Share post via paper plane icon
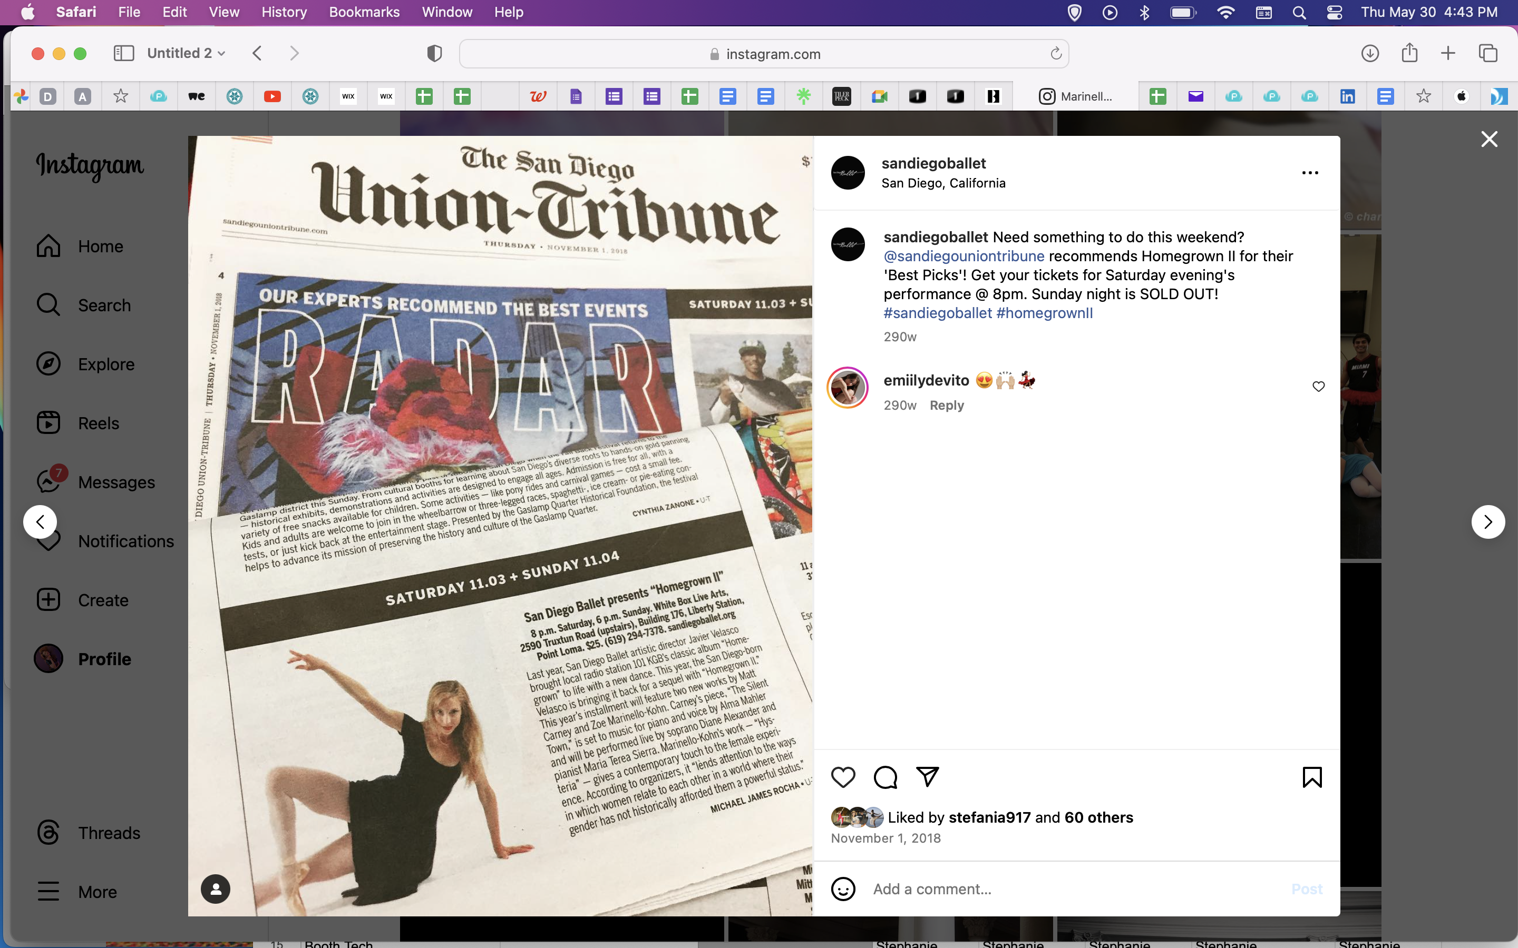Viewport: 1518px width, 948px height. coord(927,777)
